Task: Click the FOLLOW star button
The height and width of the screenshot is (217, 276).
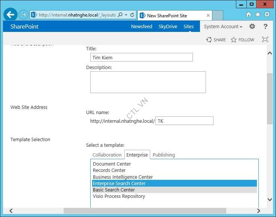Action: click(242, 40)
